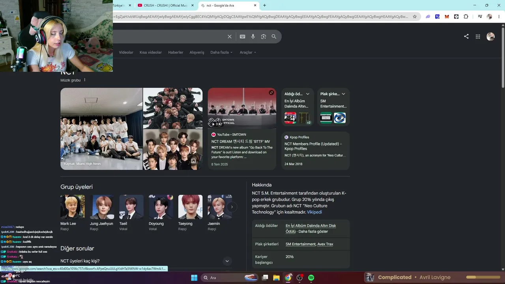This screenshot has height=284, width=505.
Task: Expand the Plak şirketleri card
Action: coord(343,94)
